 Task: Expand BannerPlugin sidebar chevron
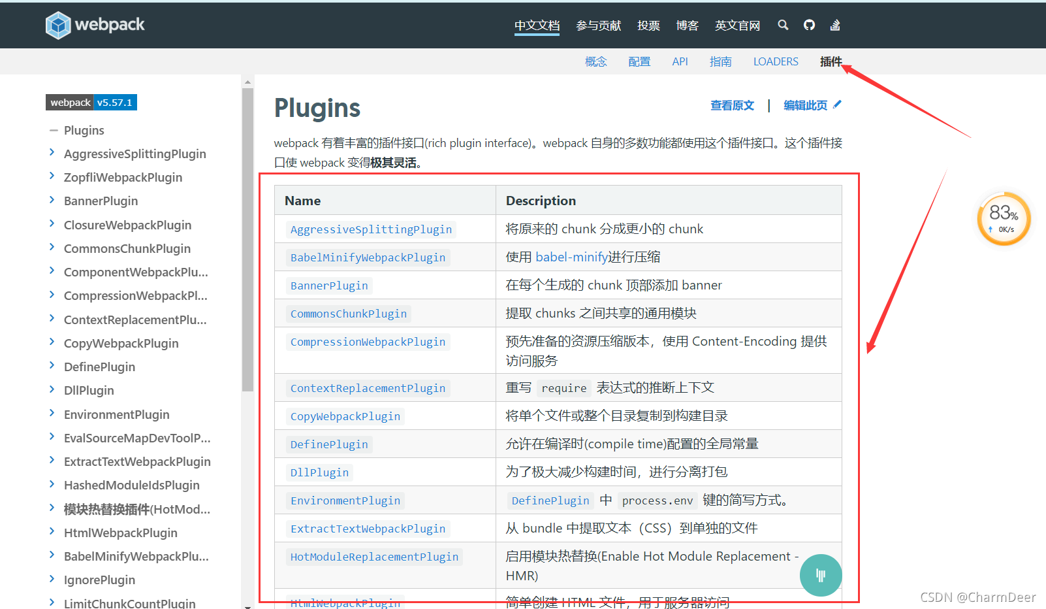[x=52, y=199]
